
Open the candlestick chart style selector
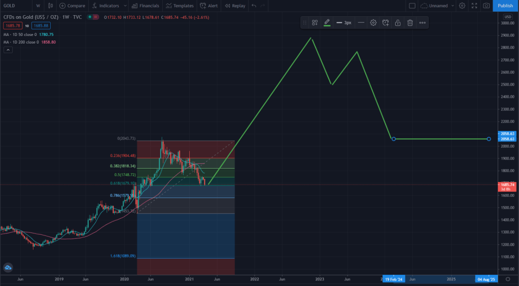pos(50,6)
